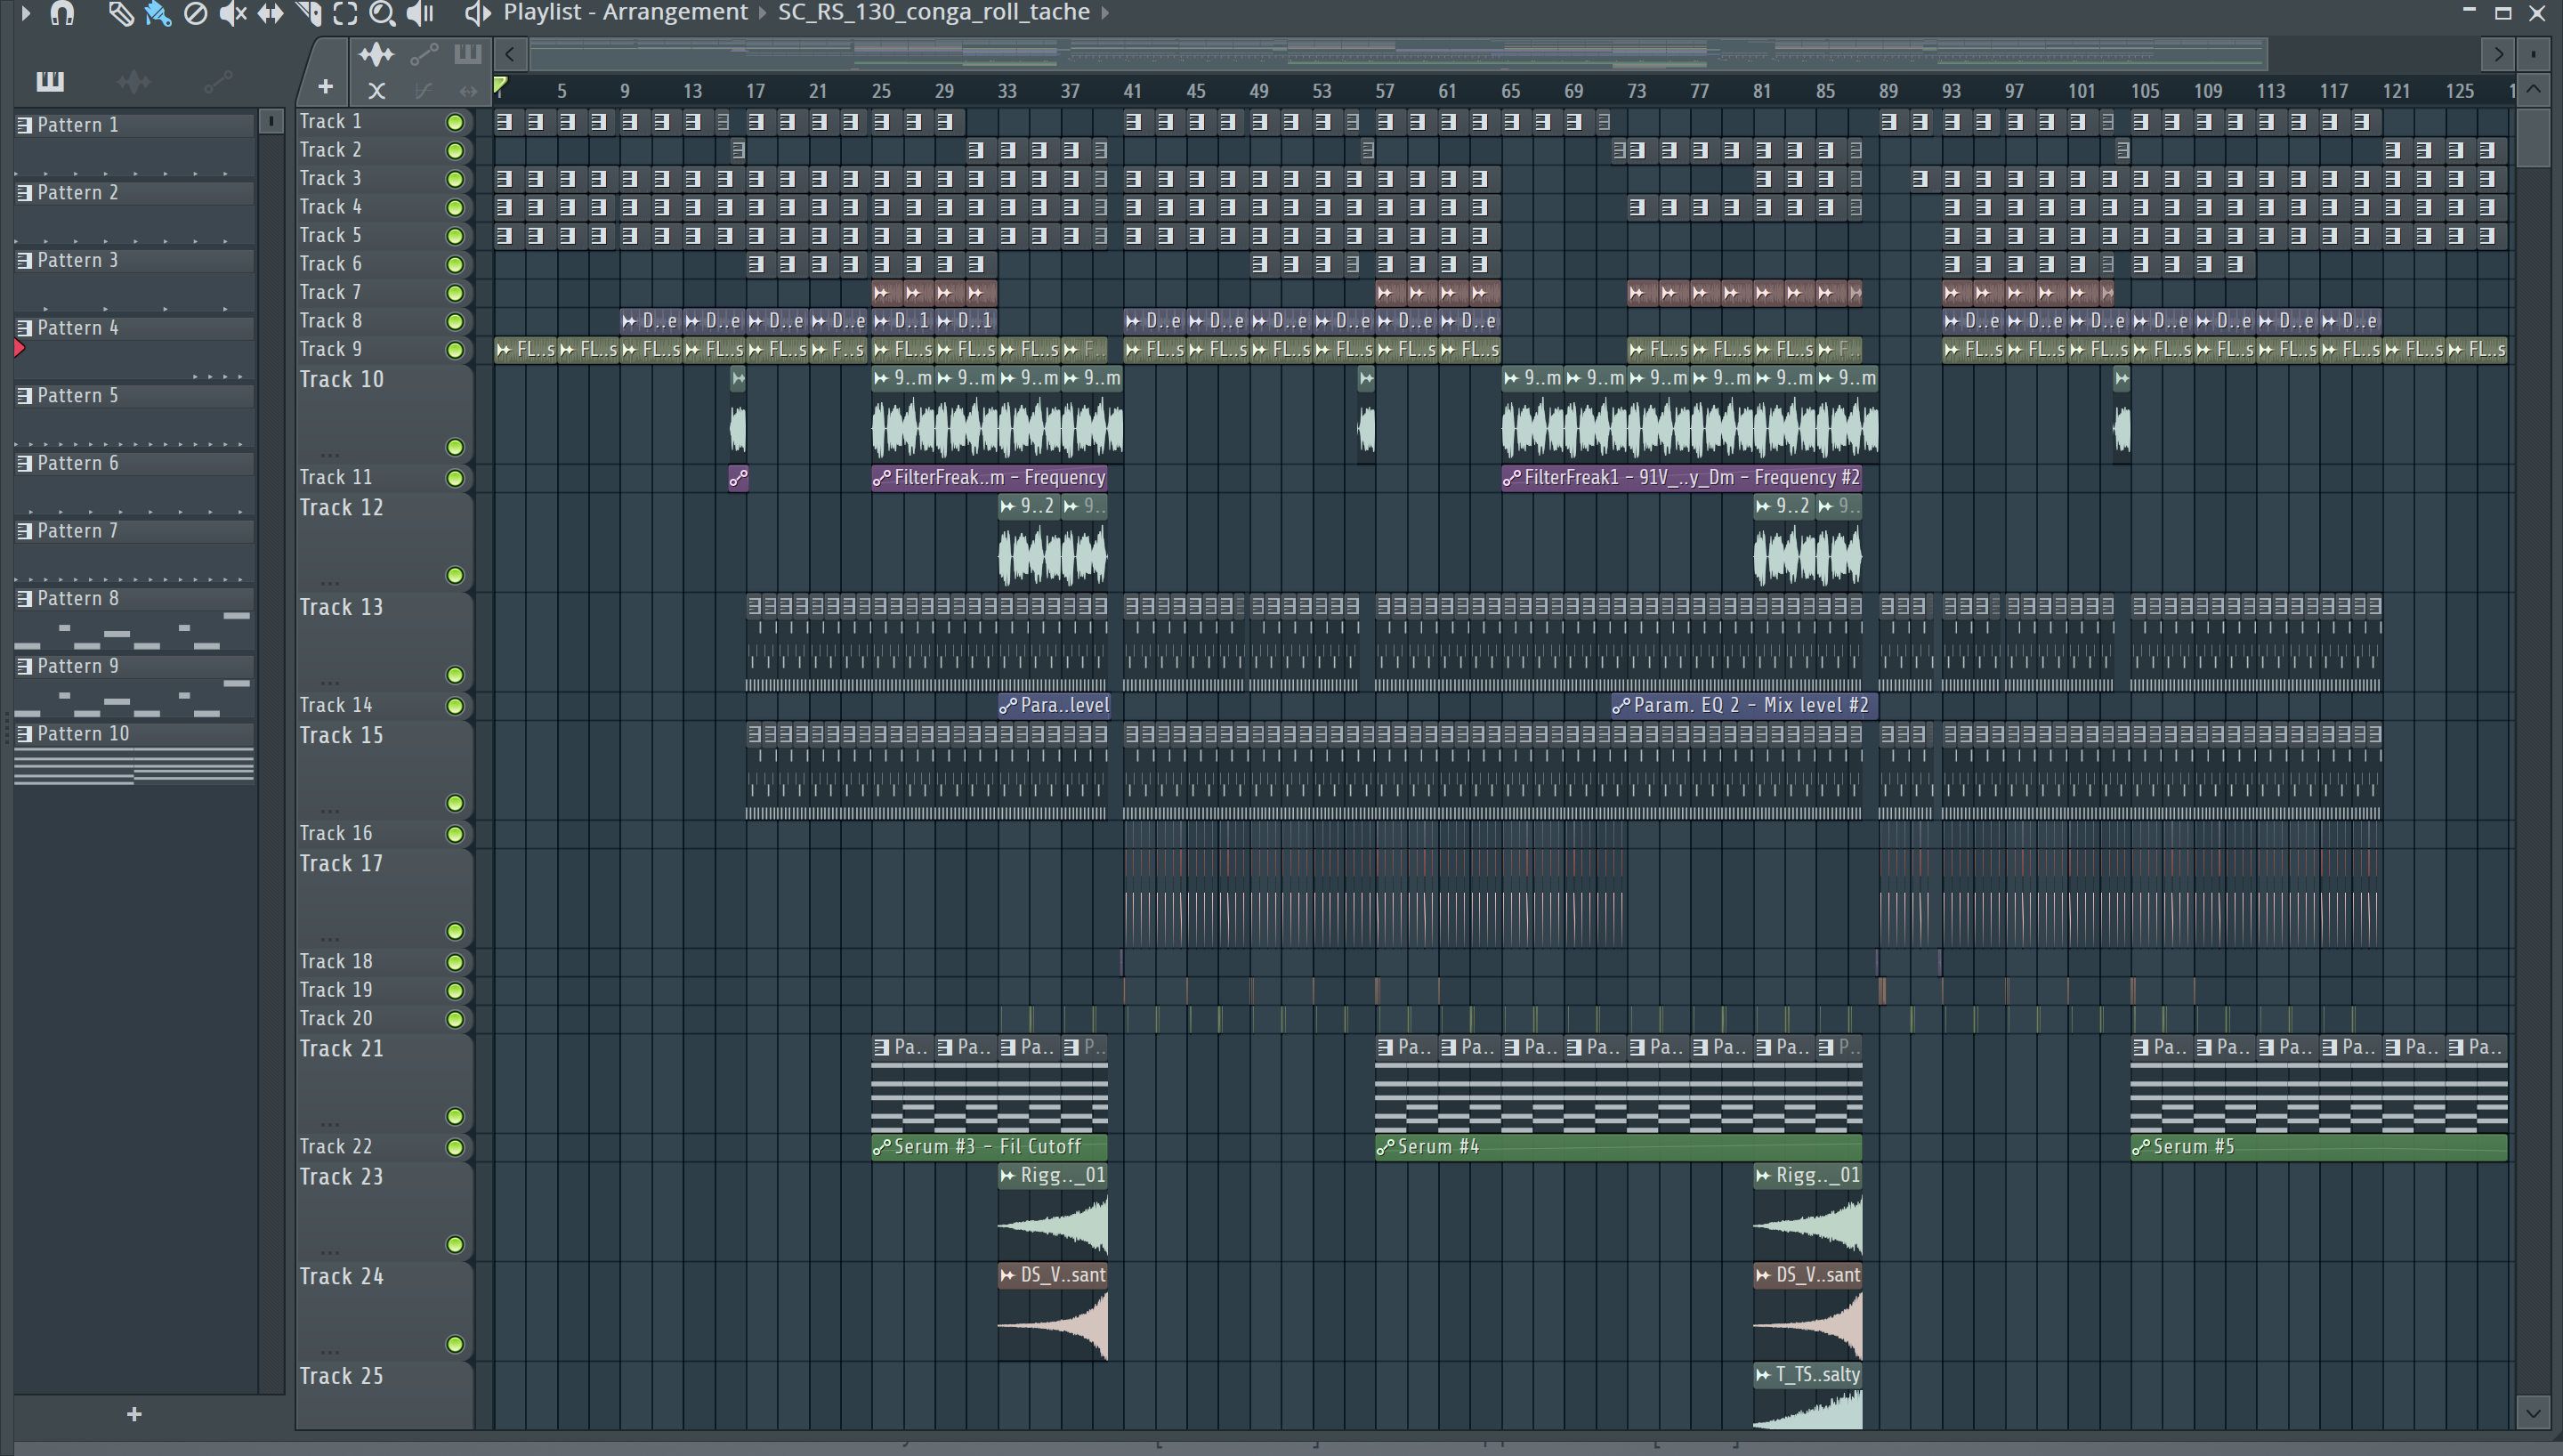2563x1456 pixels.
Task: Mute Track 7 with its green LED
Action: [455, 293]
